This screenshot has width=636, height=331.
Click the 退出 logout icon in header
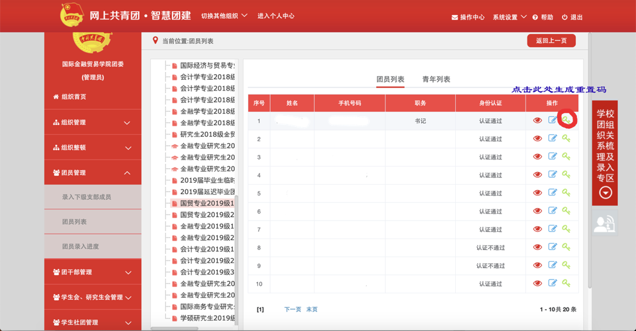(x=564, y=18)
